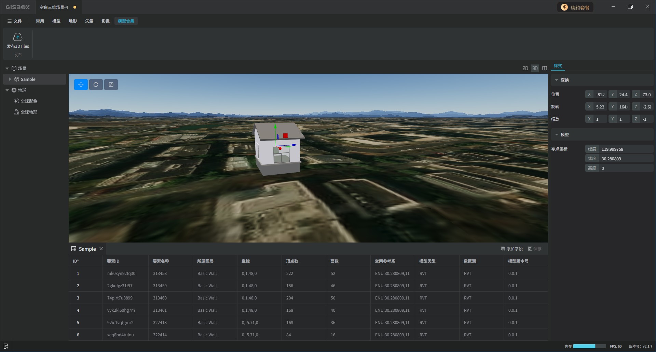Click the Publish 3DTiles cloud icon

[18, 37]
